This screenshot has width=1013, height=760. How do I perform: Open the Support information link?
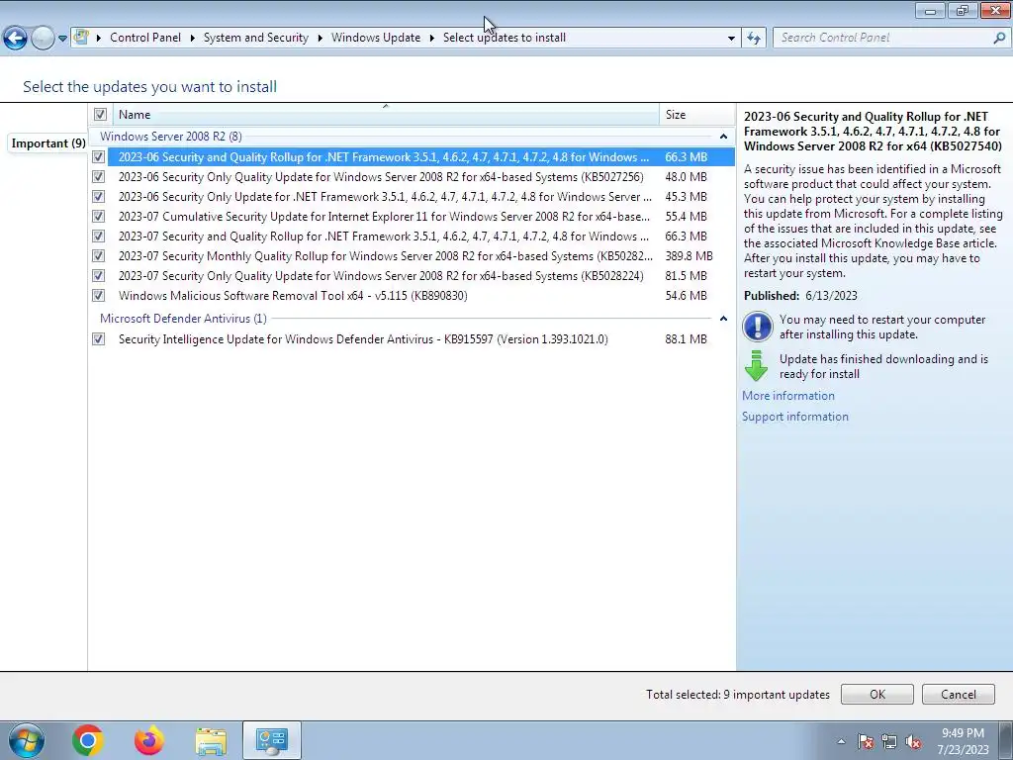(x=795, y=417)
